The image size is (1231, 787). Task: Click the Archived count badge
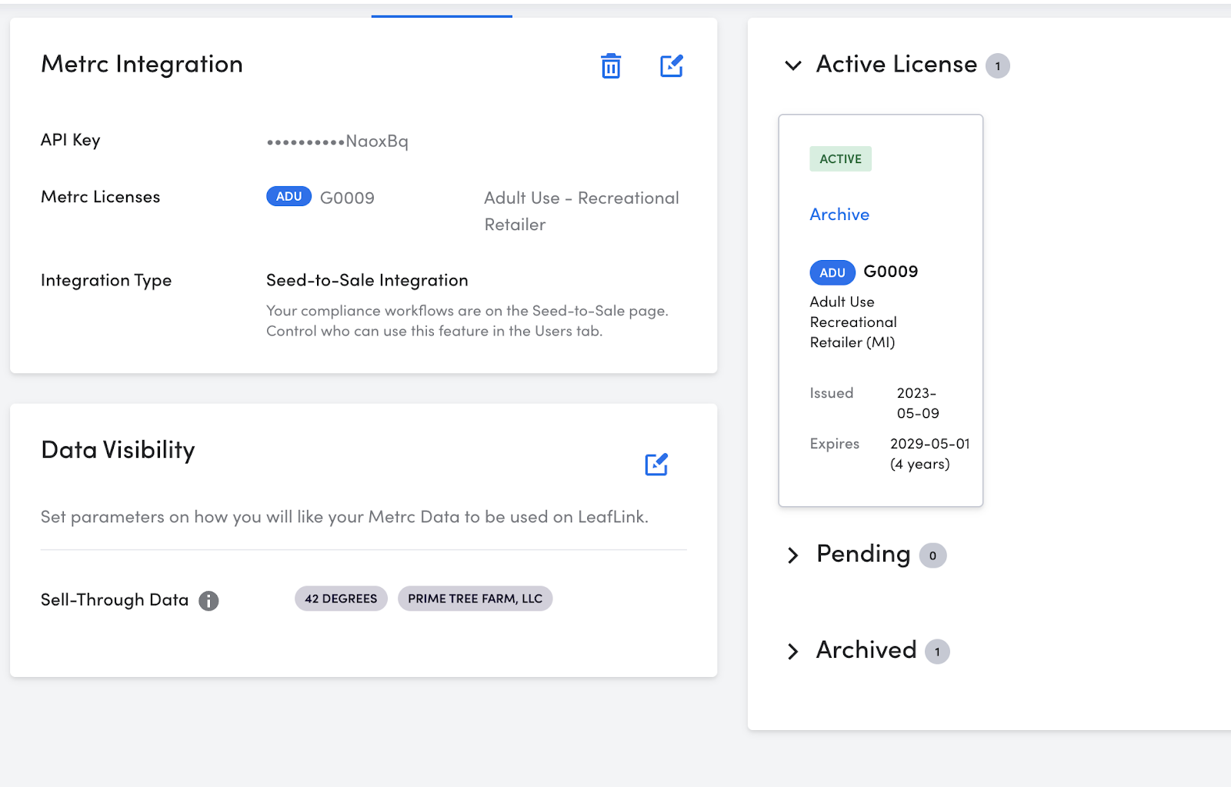(x=937, y=652)
